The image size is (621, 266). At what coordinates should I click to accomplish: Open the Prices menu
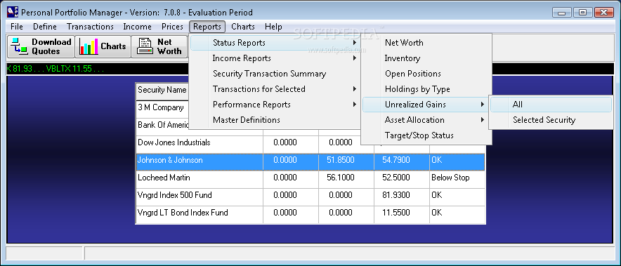[172, 27]
